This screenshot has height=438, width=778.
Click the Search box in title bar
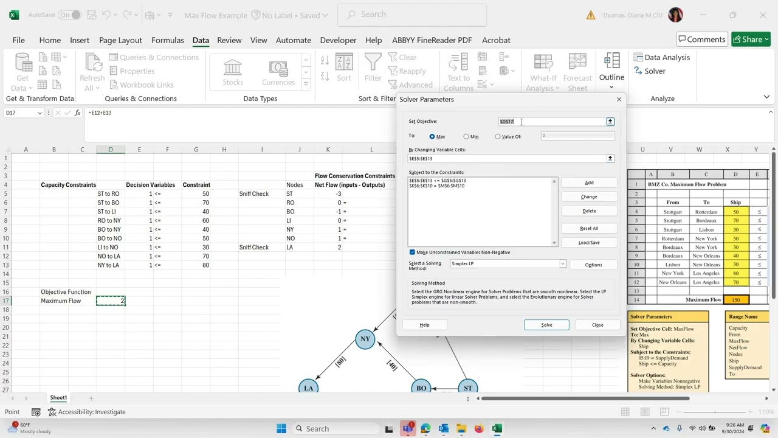[412, 15]
